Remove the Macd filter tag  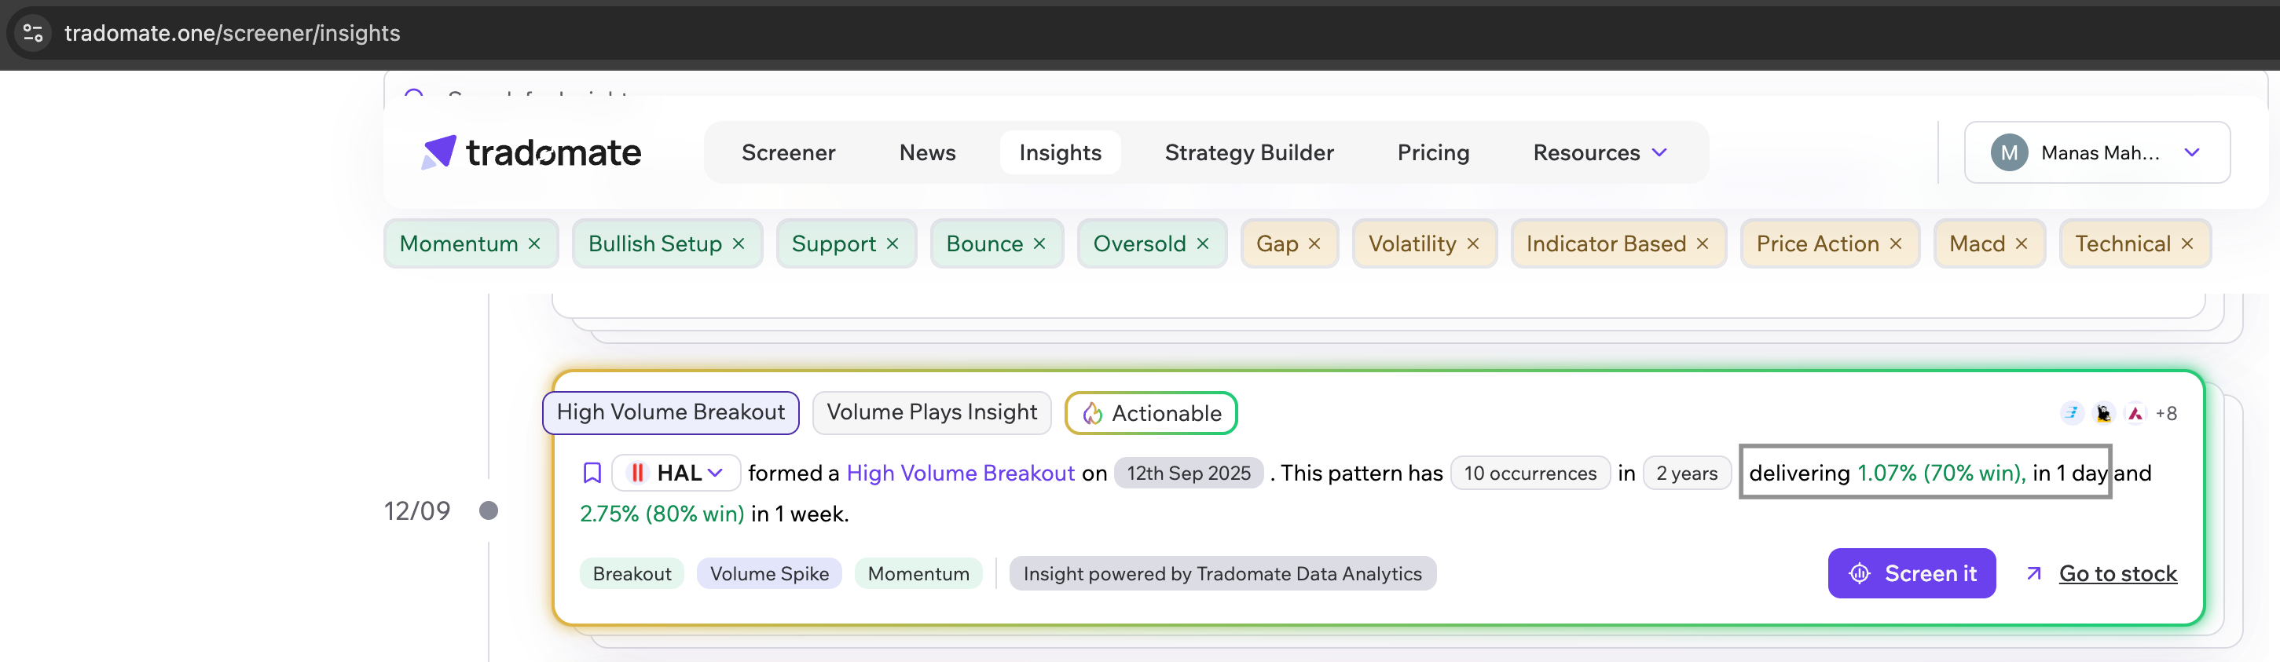point(2022,244)
